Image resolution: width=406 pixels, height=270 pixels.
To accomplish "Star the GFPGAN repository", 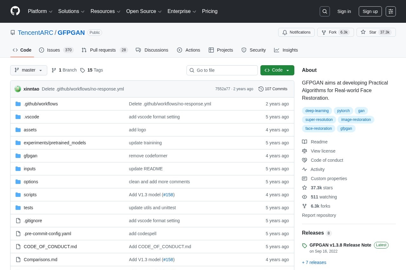I will tap(376, 32).
